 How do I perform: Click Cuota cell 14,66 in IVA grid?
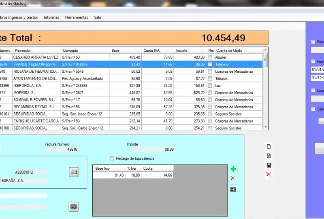click(x=158, y=175)
